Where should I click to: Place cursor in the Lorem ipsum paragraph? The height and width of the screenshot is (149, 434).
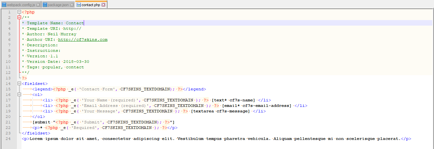point(217,139)
